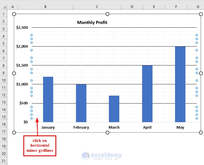Click chart left-middle resize handle
The image size is (204, 165).
pyautogui.click(x=14, y=73)
